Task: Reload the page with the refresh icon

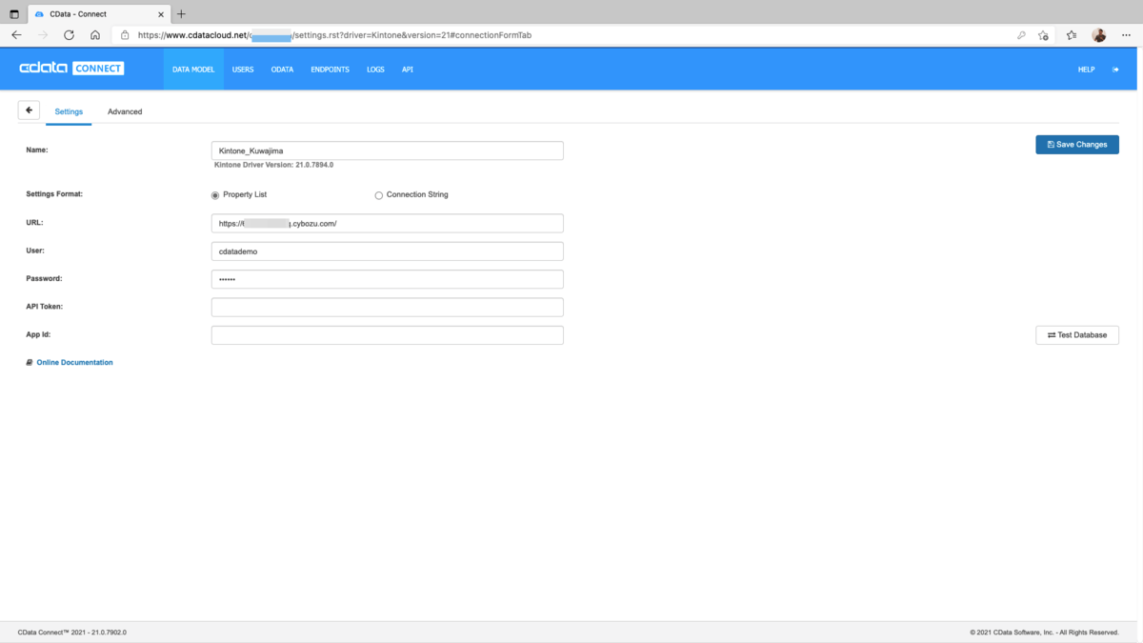Action: tap(69, 35)
